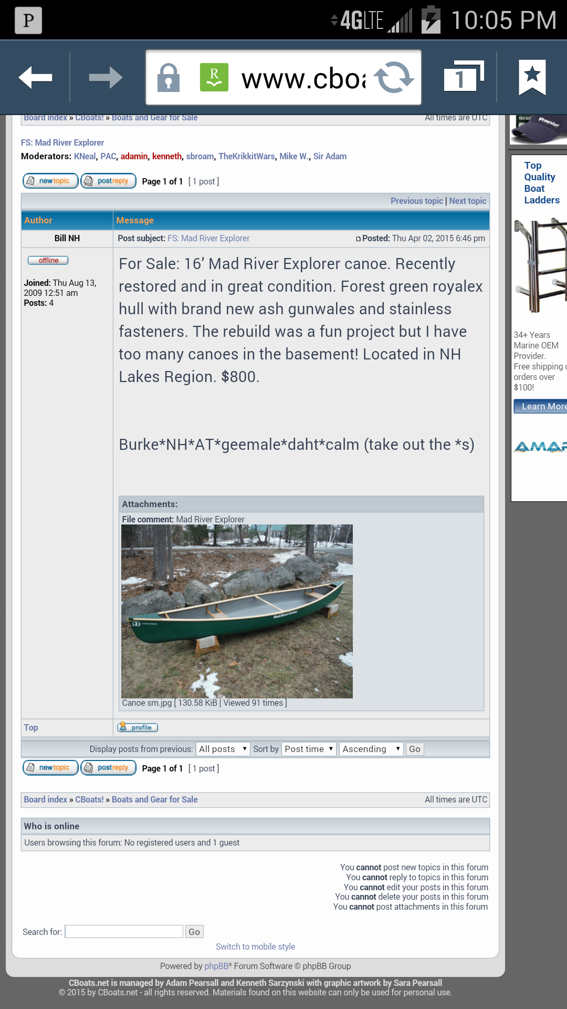Tap the green reader mode icon
The width and height of the screenshot is (567, 1009).
[214, 78]
